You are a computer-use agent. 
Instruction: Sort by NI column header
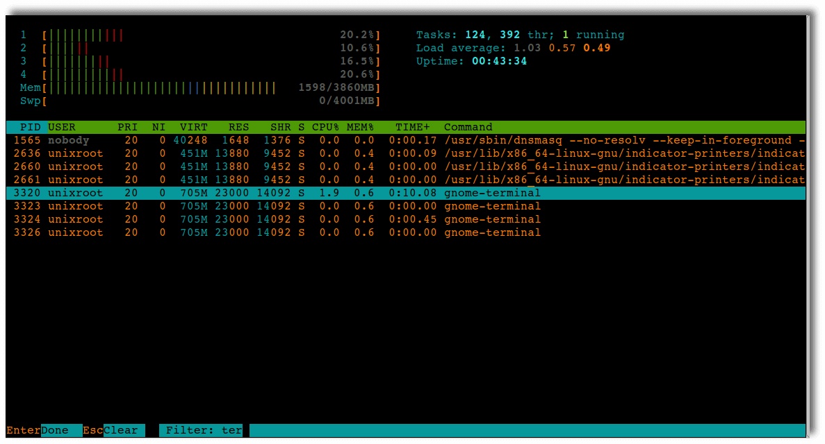point(158,127)
